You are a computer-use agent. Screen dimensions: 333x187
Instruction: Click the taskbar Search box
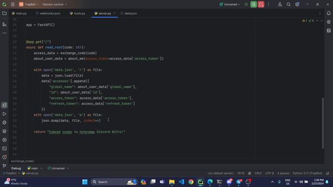[114, 182]
